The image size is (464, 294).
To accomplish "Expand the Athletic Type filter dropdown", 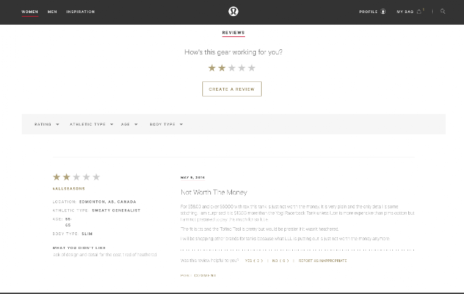I will click(x=91, y=124).
